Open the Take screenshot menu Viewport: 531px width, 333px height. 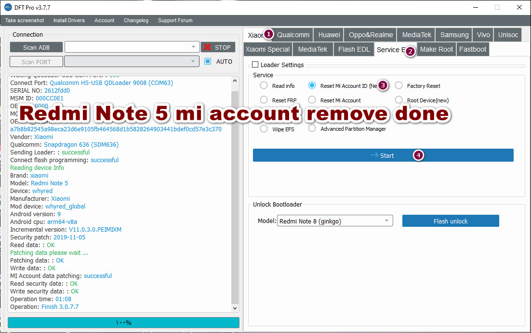click(25, 20)
